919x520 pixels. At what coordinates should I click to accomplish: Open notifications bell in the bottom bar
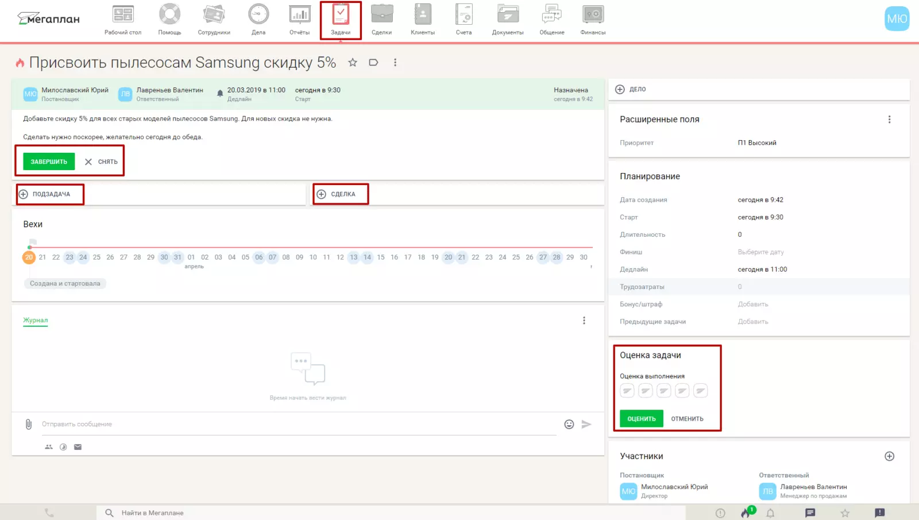tap(771, 513)
